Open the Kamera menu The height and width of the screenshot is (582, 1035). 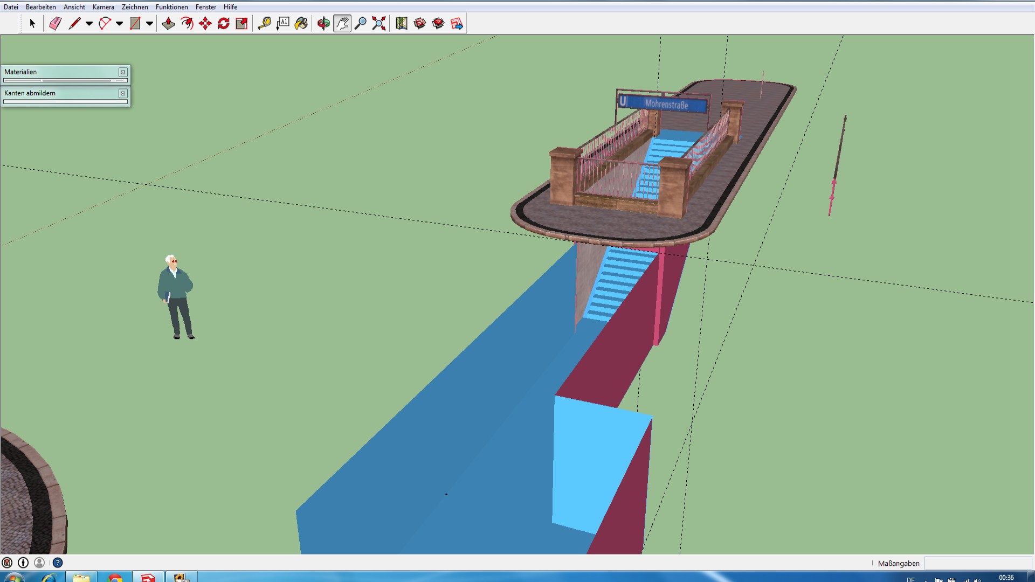click(x=103, y=7)
